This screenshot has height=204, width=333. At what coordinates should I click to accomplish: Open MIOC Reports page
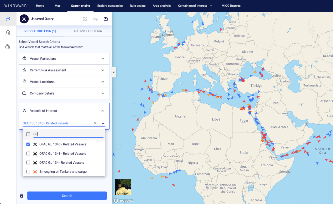coord(231,6)
